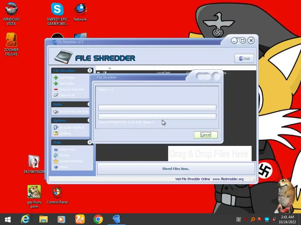
Task: Click the Wiping Method DOD 5220-22M label
Action: [126, 122]
